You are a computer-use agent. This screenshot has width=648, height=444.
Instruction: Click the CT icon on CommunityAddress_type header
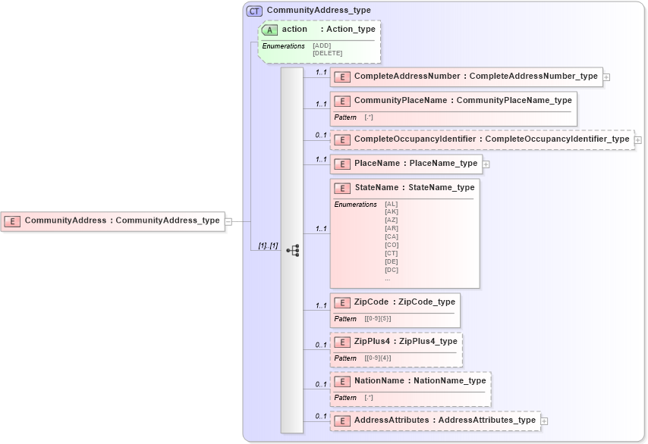click(253, 11)
